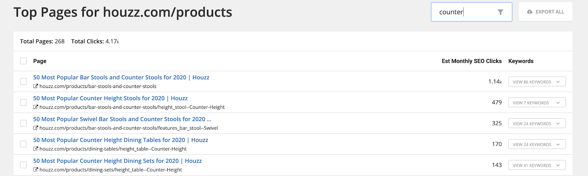Open external link icon for dining-tables Counter-Height URL
The image size is (588, 176).
tap(36, 149)
